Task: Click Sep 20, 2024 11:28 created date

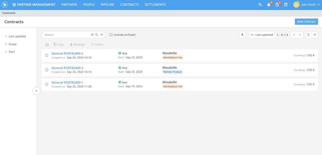Action: 79,87
